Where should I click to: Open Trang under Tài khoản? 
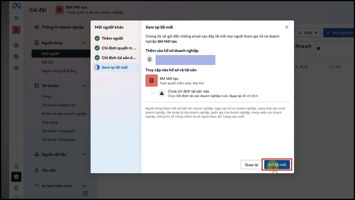[46, 96]
